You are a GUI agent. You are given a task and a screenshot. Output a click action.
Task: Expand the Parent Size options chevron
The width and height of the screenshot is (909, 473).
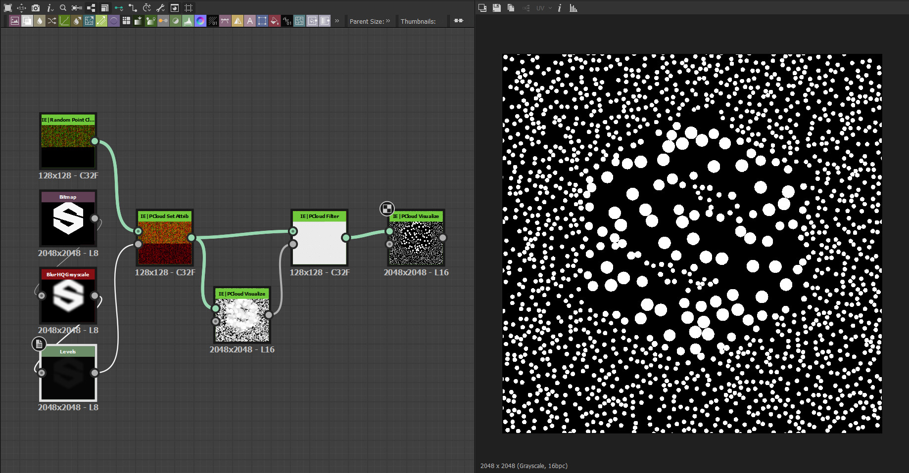point(388,21)
